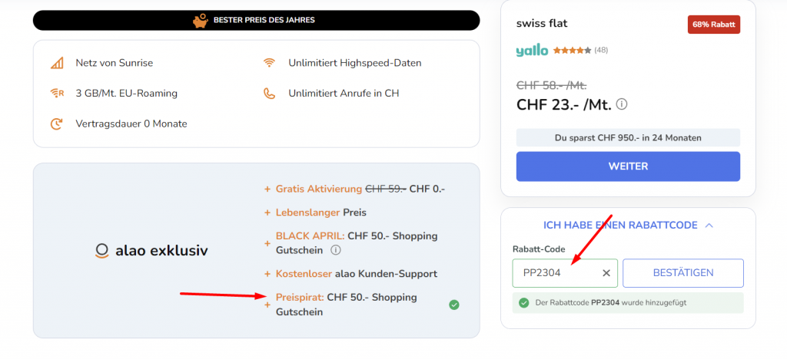
Task: Open info icon beside BLACK APRIL Gutschein
Action: [335, 250]
